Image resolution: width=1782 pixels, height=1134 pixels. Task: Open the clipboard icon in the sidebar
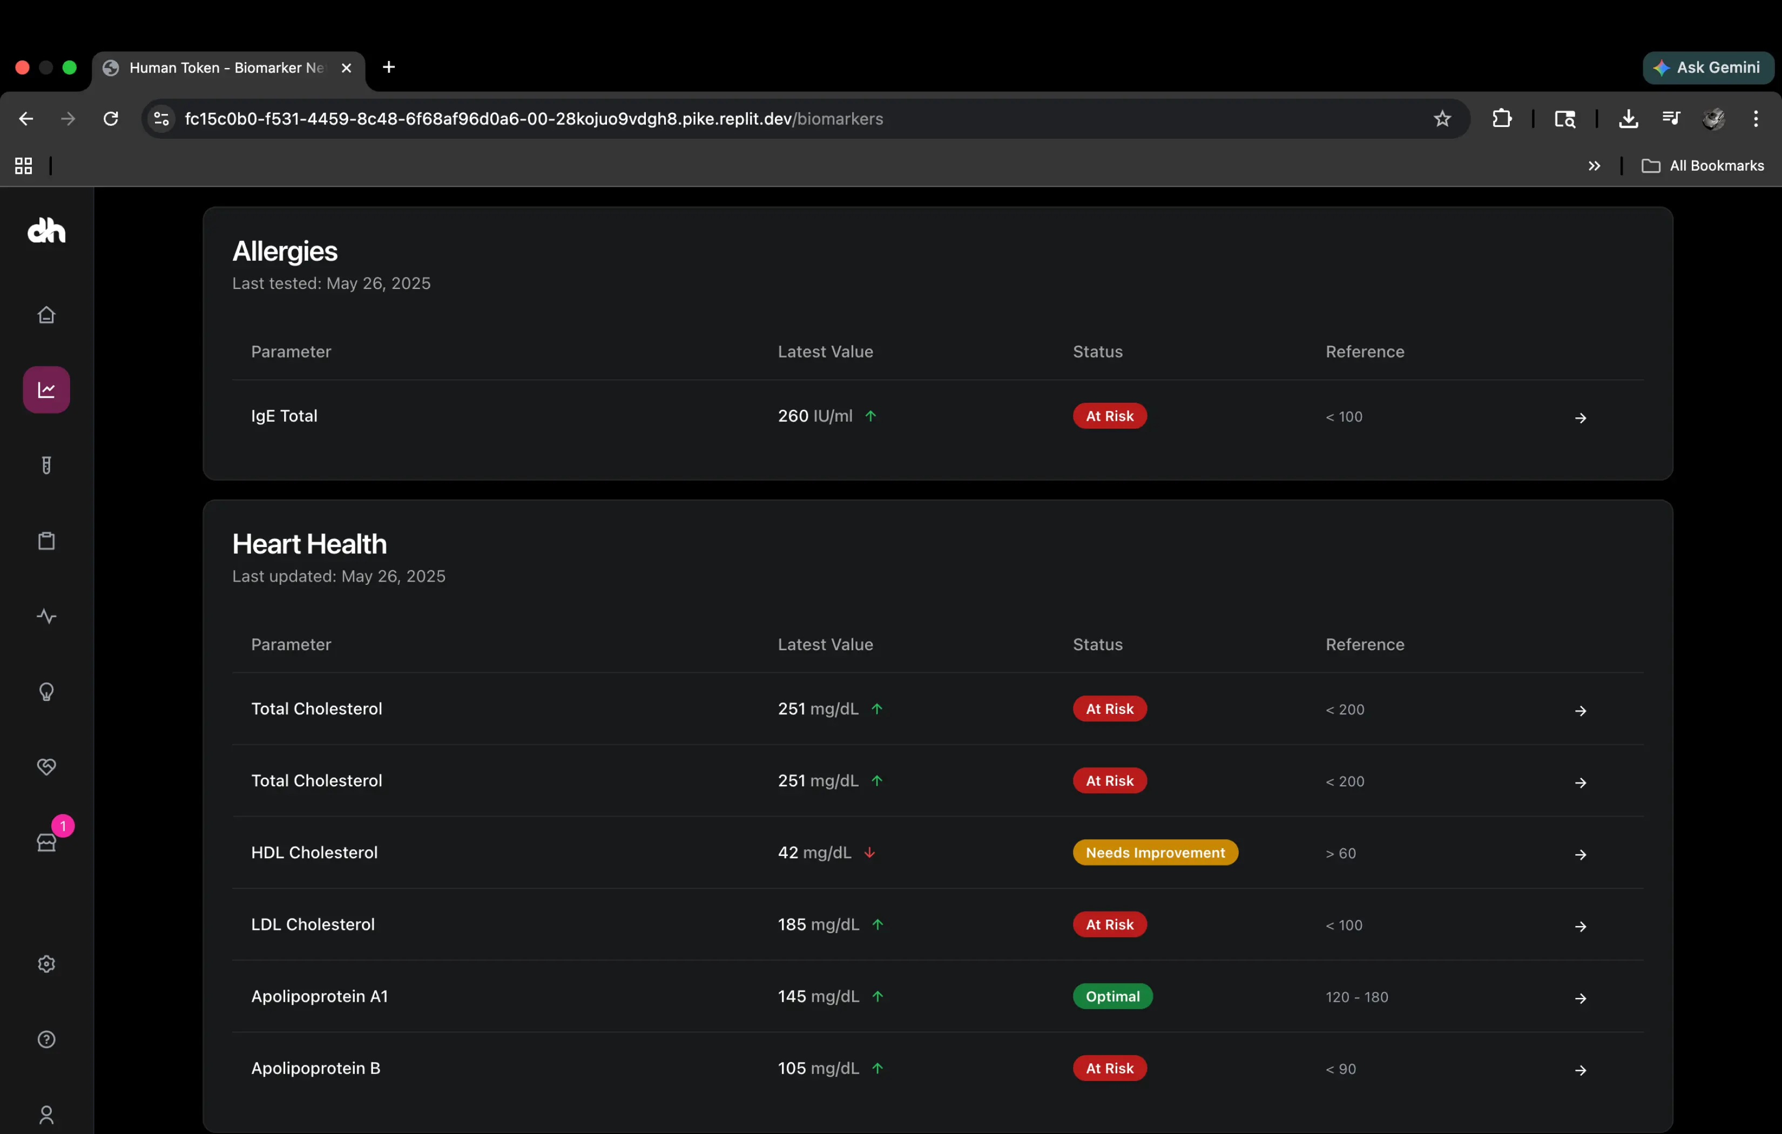pos(46,541)
